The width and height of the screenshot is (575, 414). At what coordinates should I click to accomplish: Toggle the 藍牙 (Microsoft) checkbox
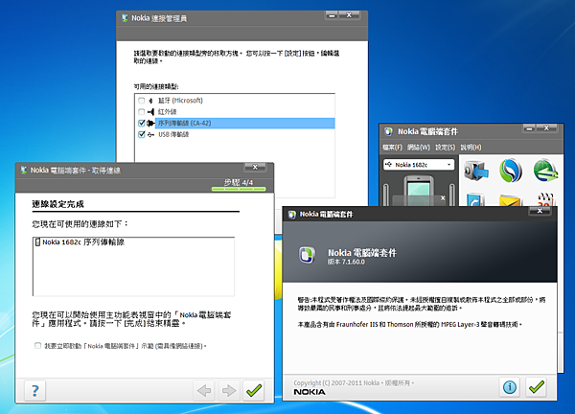pyautogui.click(x=142, y=101)
